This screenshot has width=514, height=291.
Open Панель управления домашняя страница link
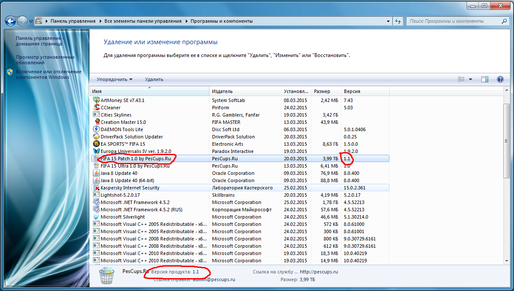click(x=40, y=41)
